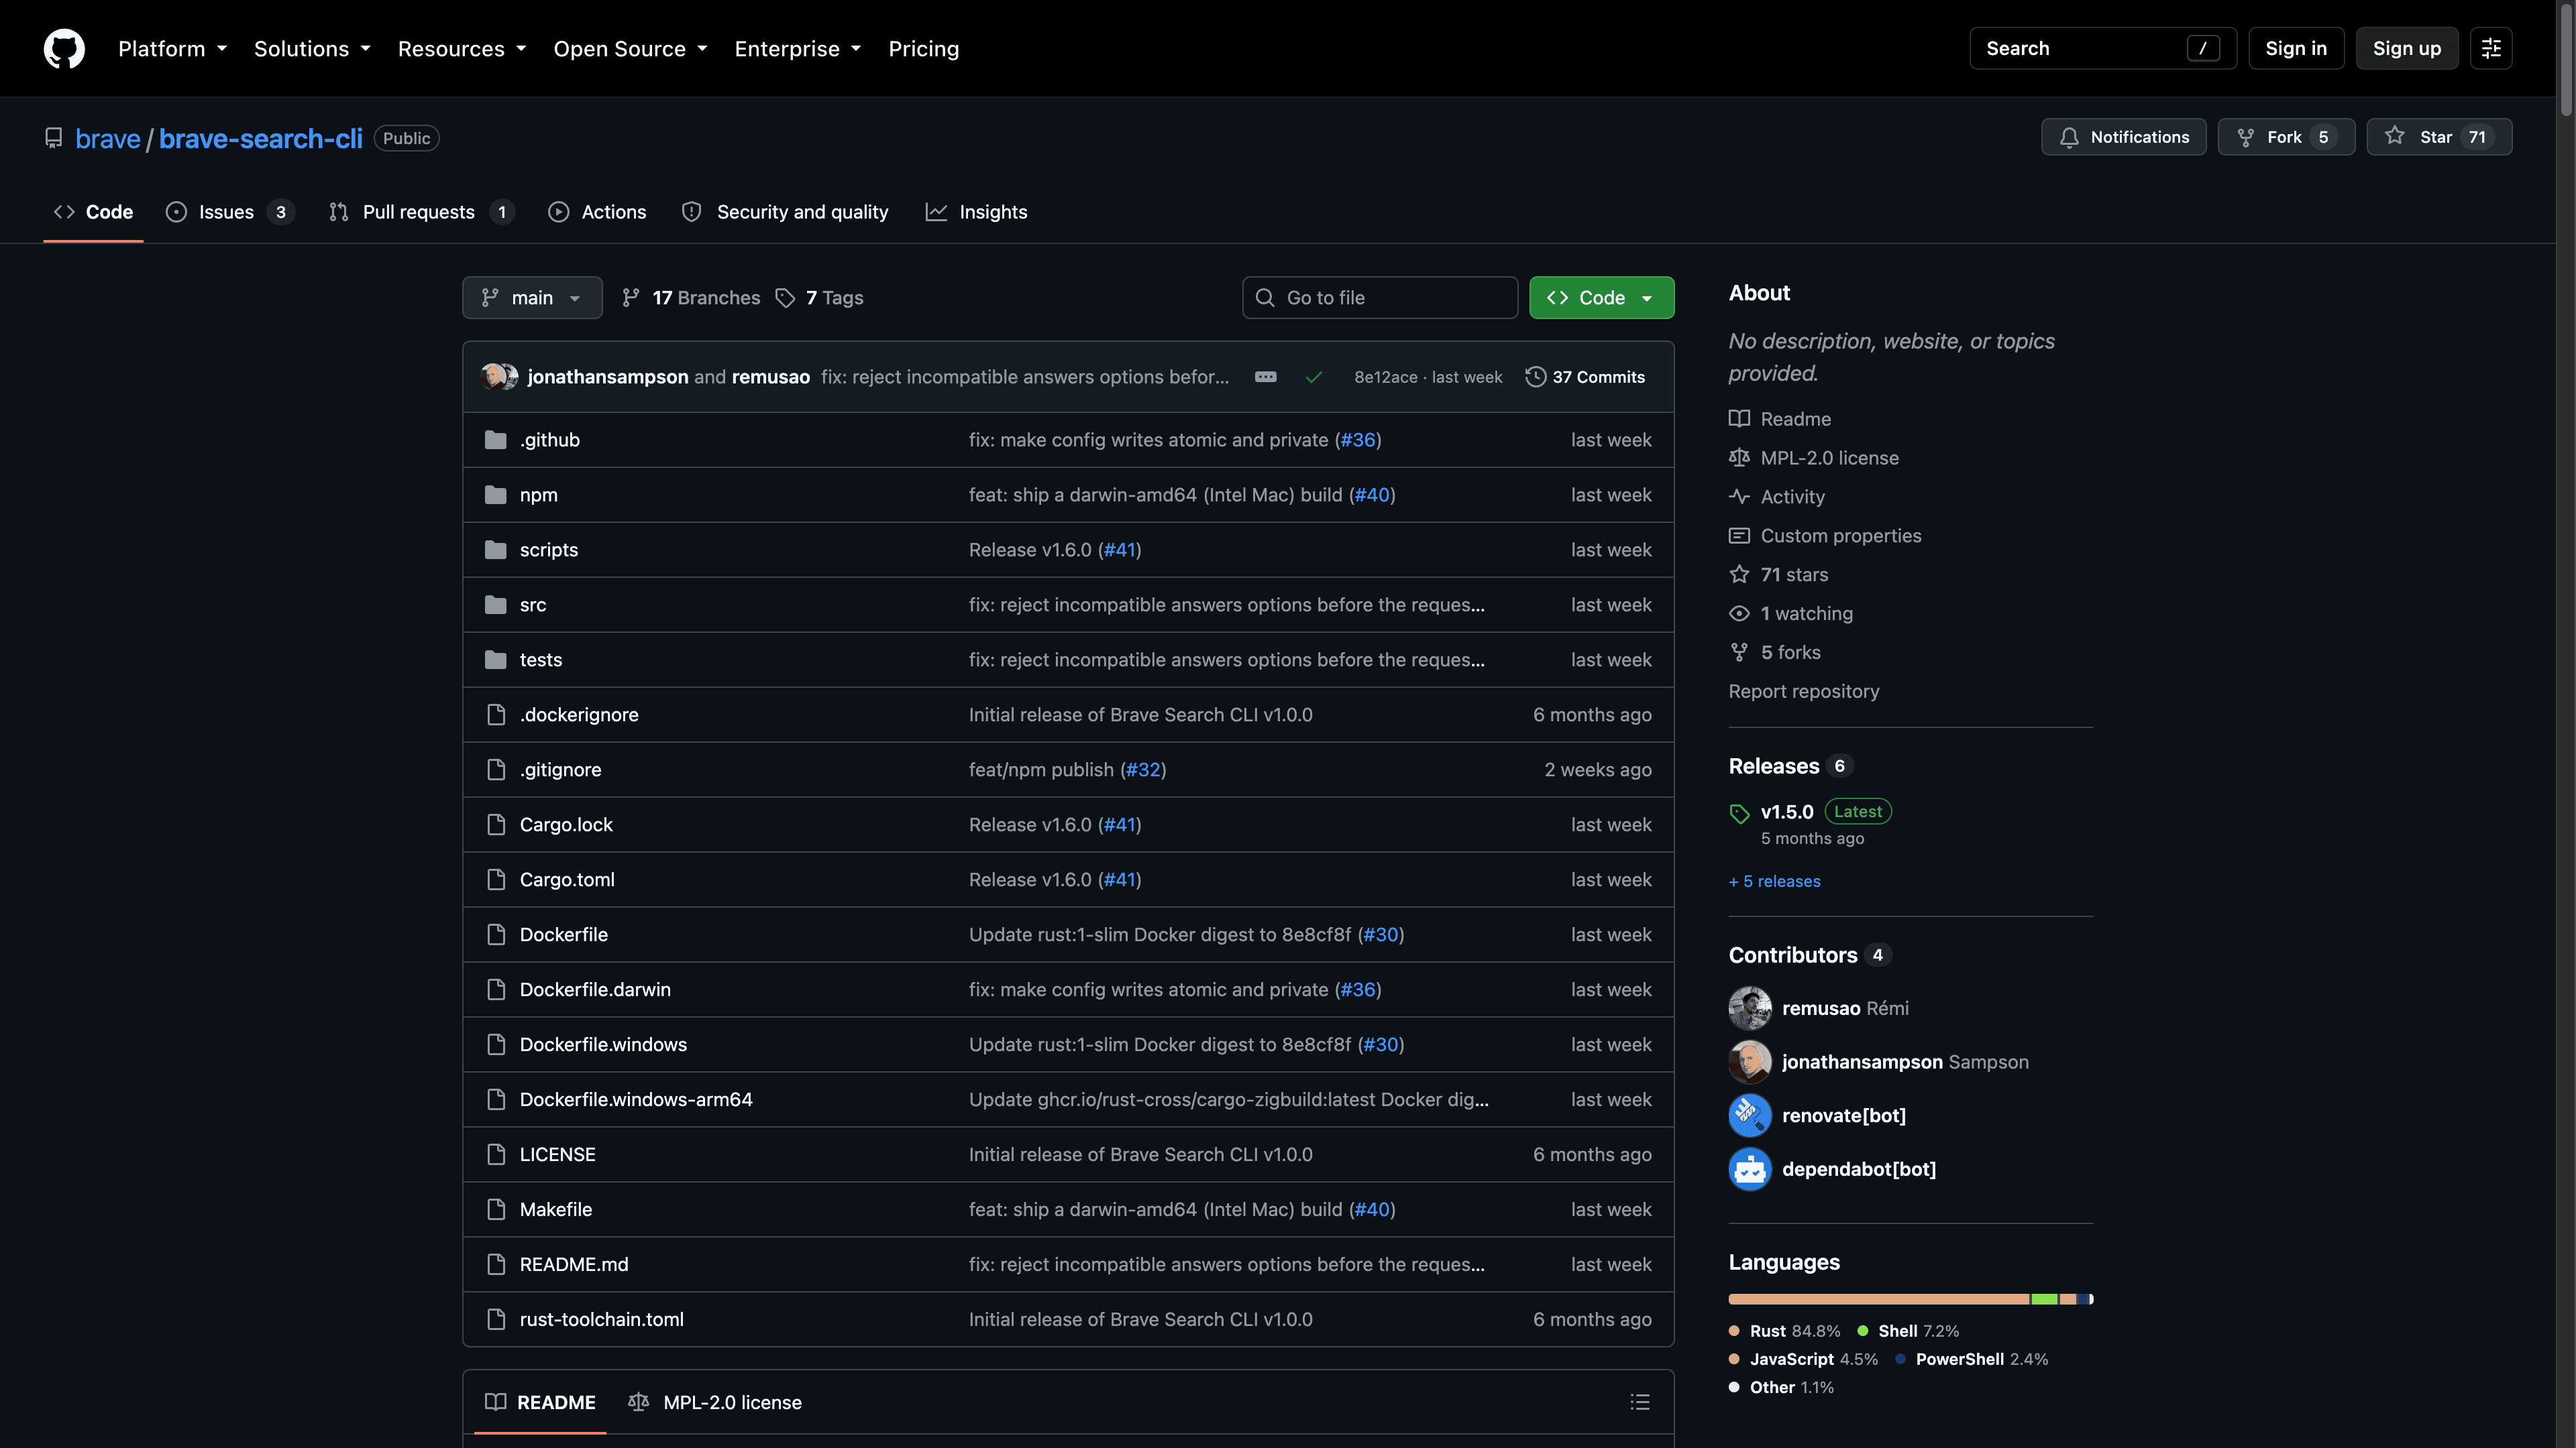Expand commit message with the ellipsis button
Viewport: 2576px width, 1448px height.
(1265, 377)
